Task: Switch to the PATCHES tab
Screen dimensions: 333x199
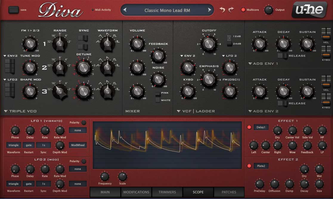Action: point(229,192)
